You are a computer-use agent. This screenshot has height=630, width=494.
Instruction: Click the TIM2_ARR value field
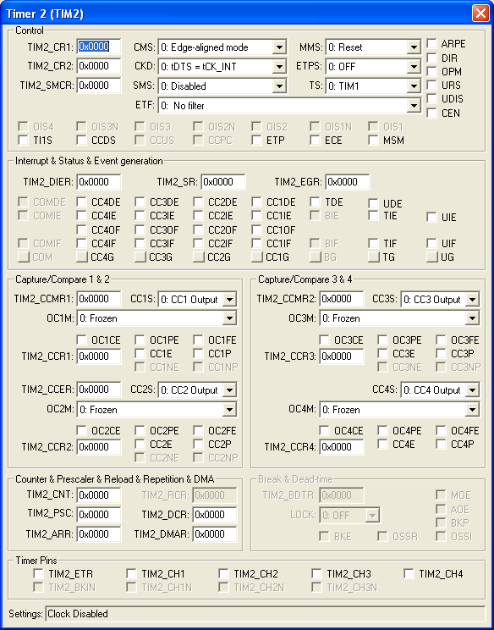pos(99,534)
